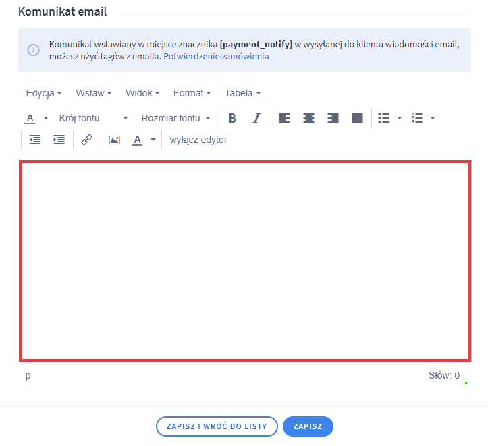
Task: Apply text color (first row A icon)
Action: pyautogui.click(x=30, y=118)
